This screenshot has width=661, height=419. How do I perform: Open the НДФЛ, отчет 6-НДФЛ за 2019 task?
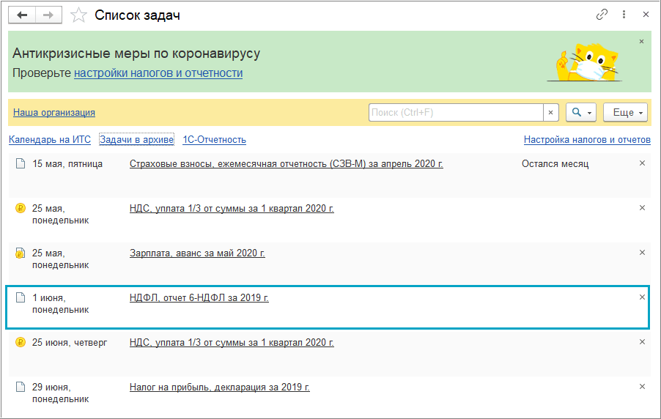click(x=199, y=298)
